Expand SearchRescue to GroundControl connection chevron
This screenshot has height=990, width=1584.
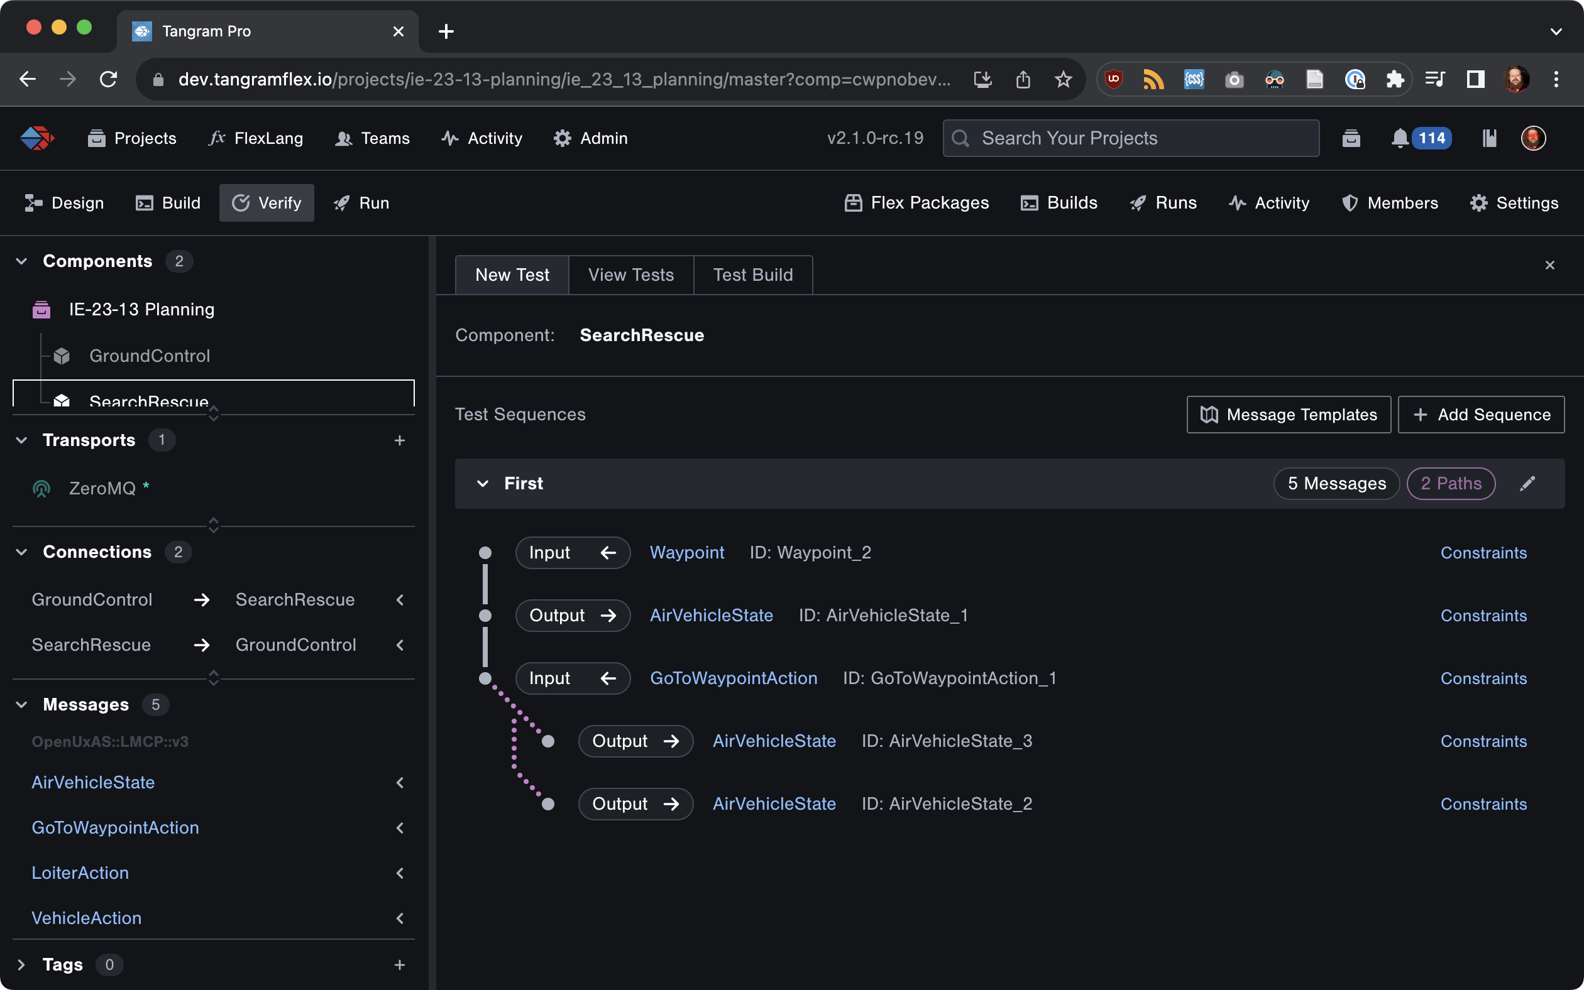click(x=400, y=645)
